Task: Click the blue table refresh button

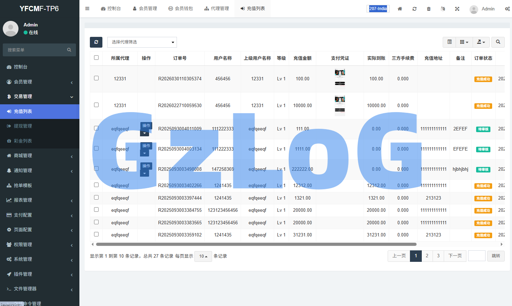Action: tap(96, 42)
